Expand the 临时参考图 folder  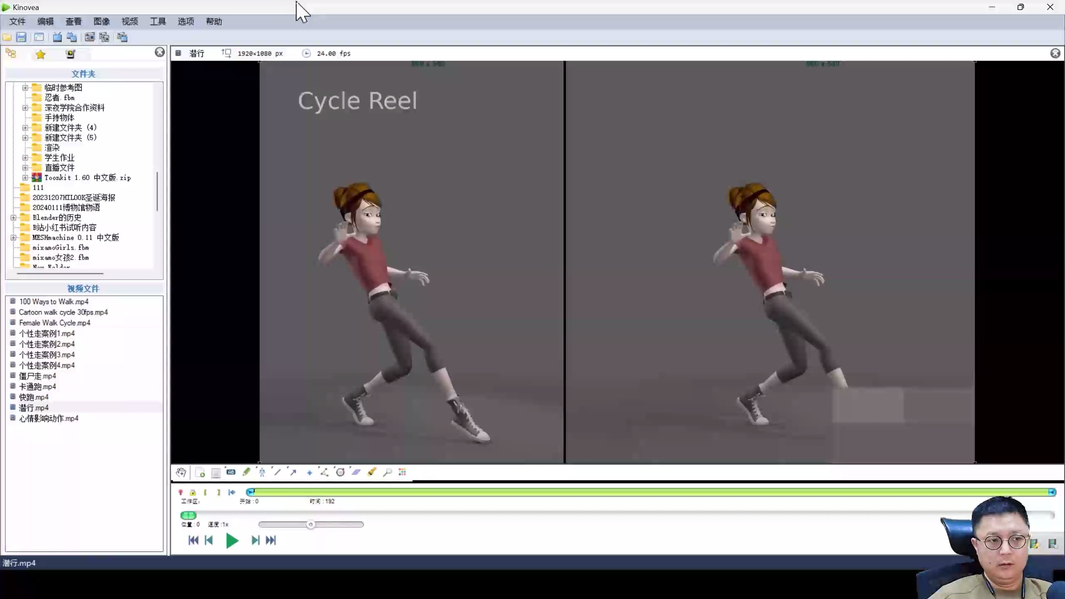point(25,88)
